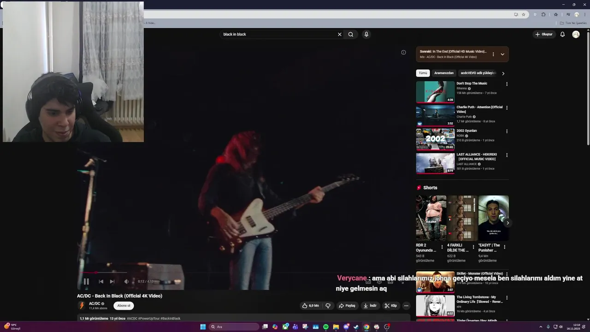Open The Living Tombstone Ordinary Life thumbnail

click(x=435, y=305)
